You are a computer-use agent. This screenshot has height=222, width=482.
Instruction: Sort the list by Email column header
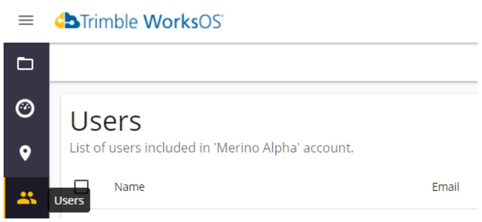tap(446, 187)
